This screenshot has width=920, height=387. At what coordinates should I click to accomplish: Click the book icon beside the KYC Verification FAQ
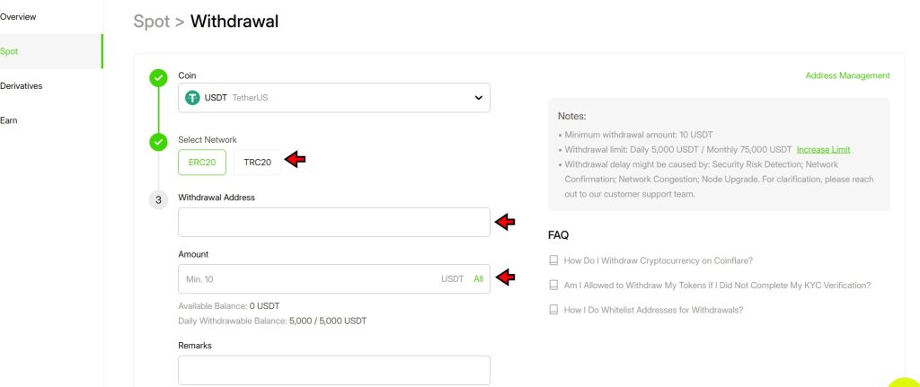click(x=553, y=285)
